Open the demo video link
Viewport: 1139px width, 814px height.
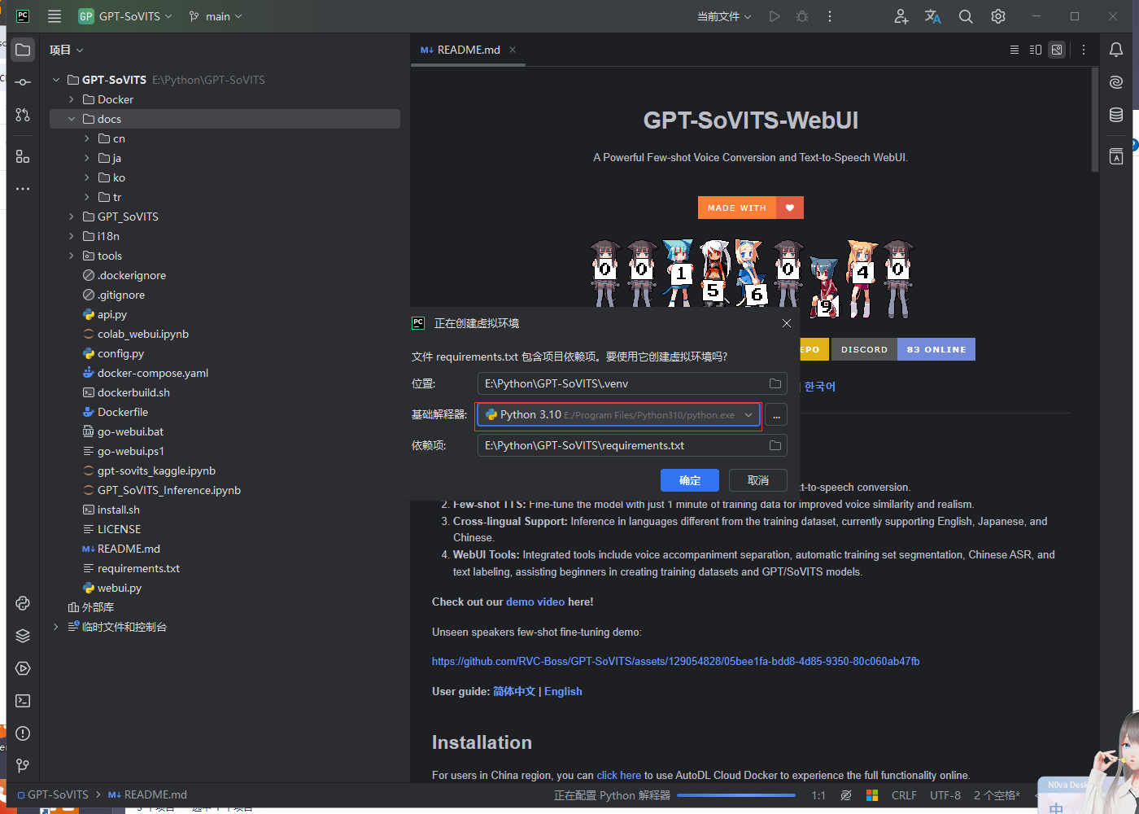(x=535, y=602)
